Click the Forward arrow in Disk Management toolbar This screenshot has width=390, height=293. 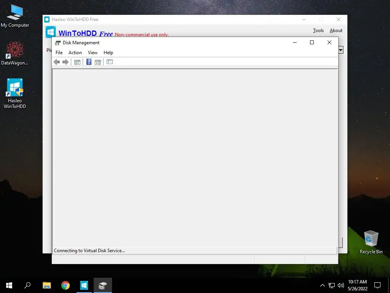66,62
